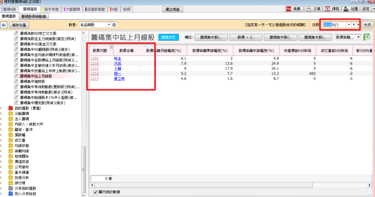375x197 pixels.
Task: Open the 文章 articles button
Action: (314, 9)
